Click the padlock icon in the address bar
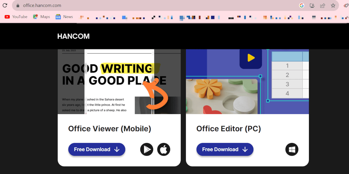Screen dimensions: 349x174 point(17,5)
